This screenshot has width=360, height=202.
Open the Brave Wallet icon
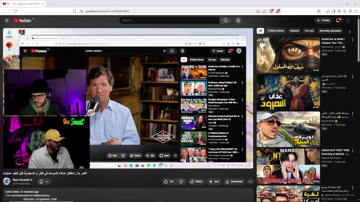click(339, 11)
